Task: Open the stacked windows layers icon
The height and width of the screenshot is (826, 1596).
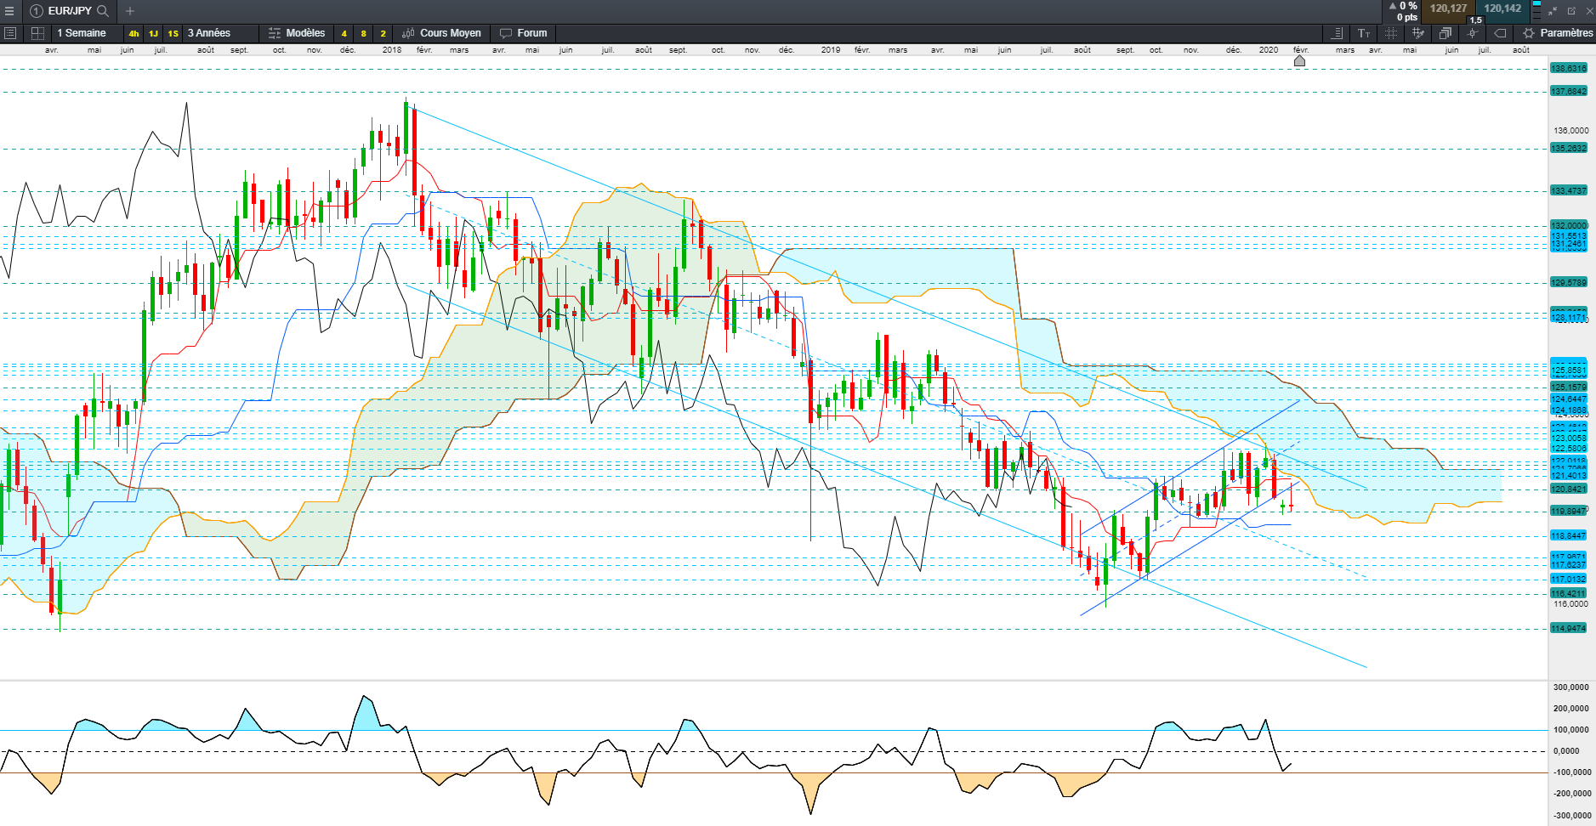Action: (x=1445, y=33)
